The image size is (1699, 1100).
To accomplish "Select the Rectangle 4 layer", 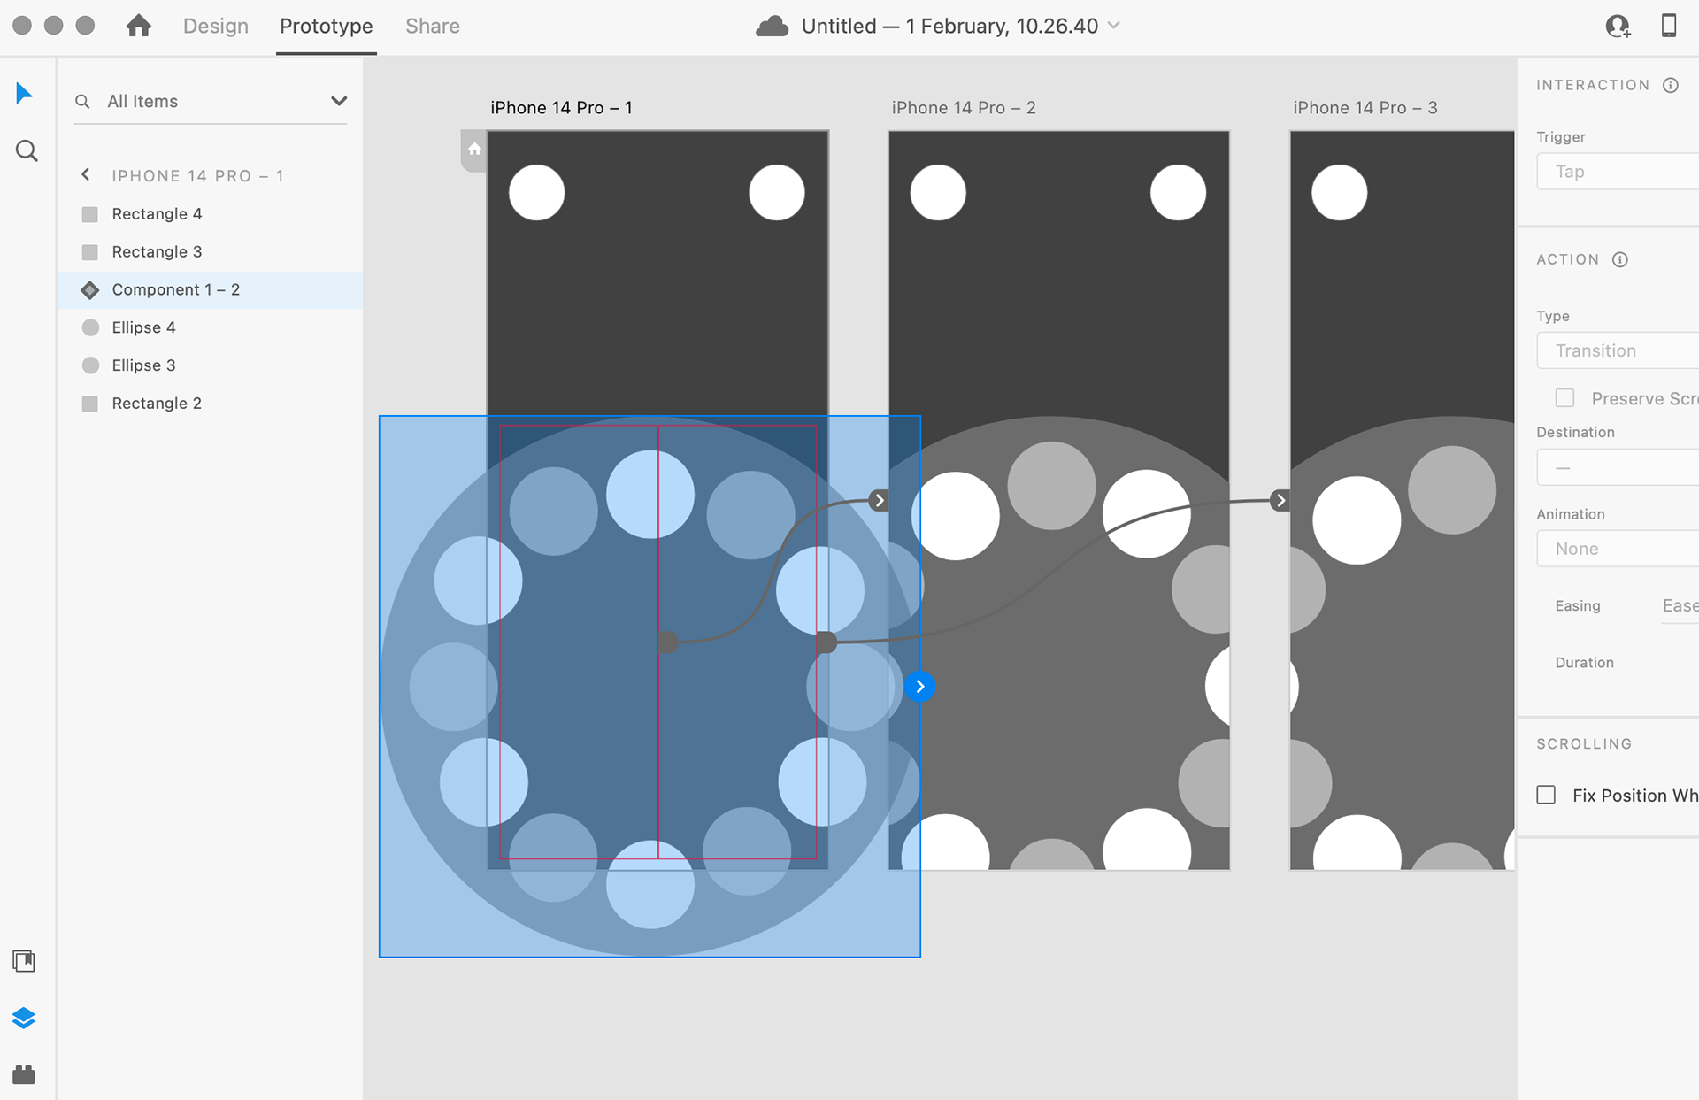I will click(x=211, y=214).
